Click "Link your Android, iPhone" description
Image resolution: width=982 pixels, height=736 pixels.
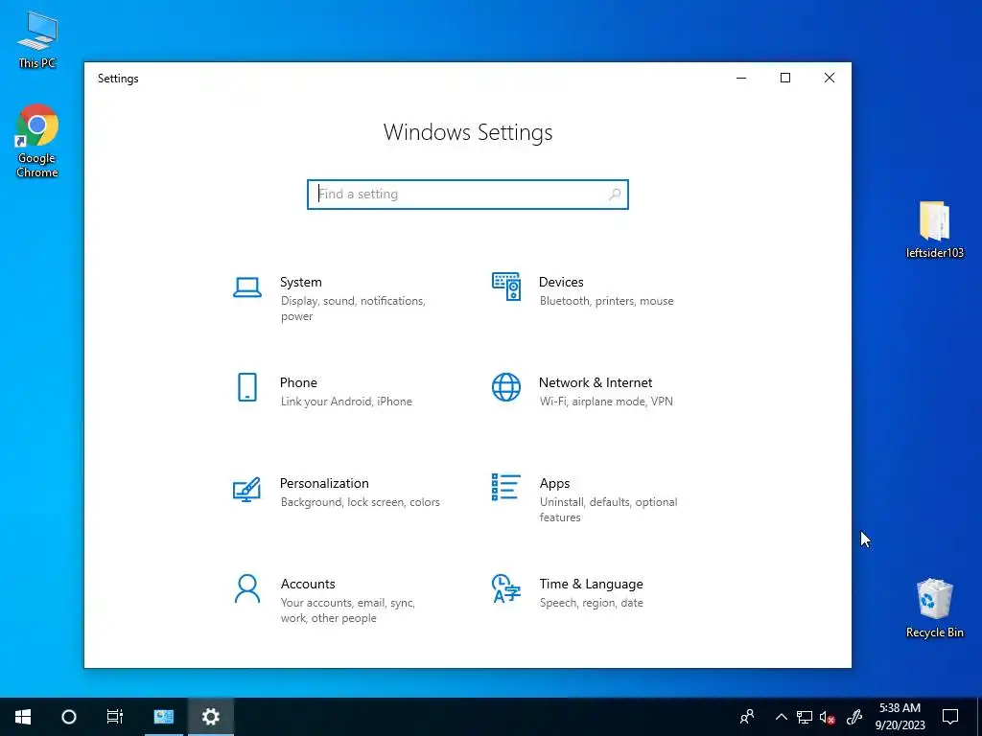(346, 402)
